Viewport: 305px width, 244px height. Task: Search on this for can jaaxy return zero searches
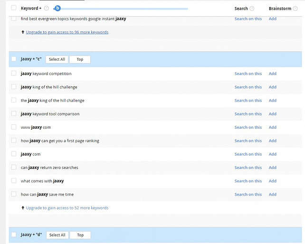tap(248, 168)
